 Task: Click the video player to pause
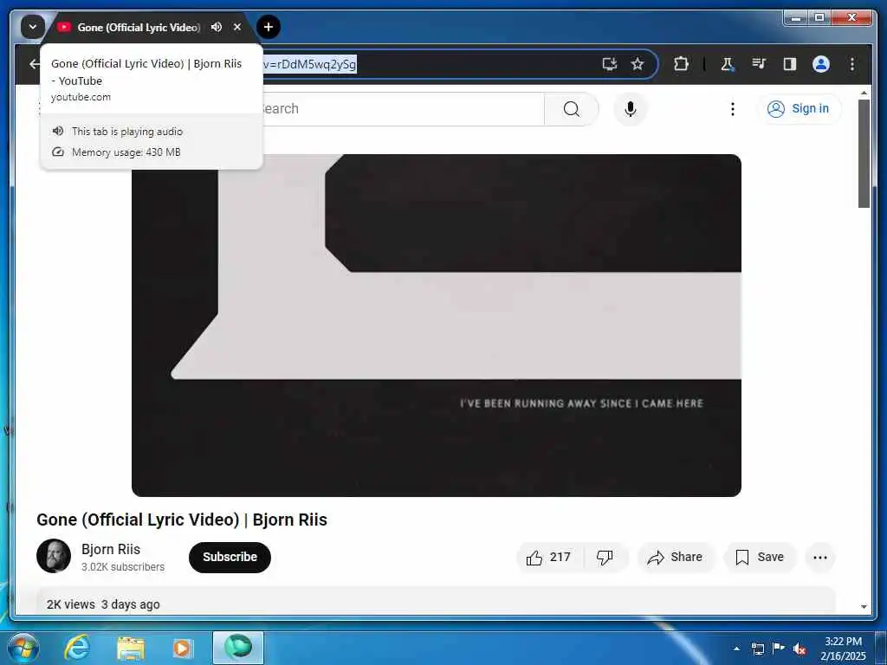click(437, 326)
